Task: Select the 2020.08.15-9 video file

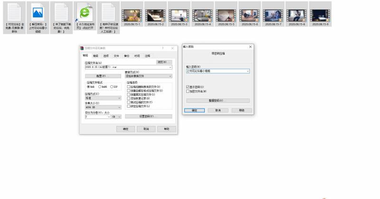Action: click(319, 12)
